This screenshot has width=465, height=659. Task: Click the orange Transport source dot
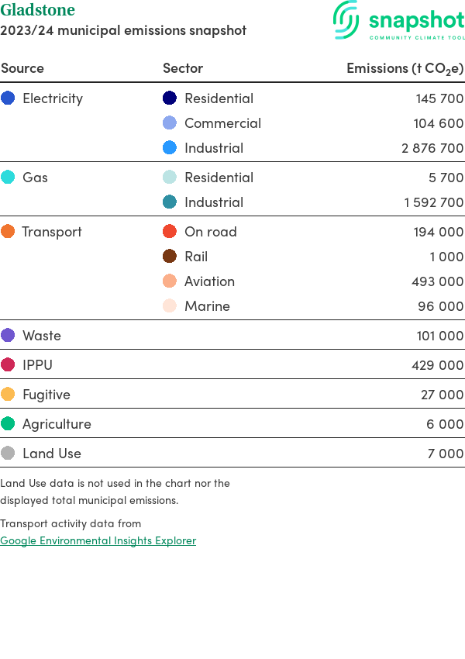pyautogui.click(x=8, y=232)
